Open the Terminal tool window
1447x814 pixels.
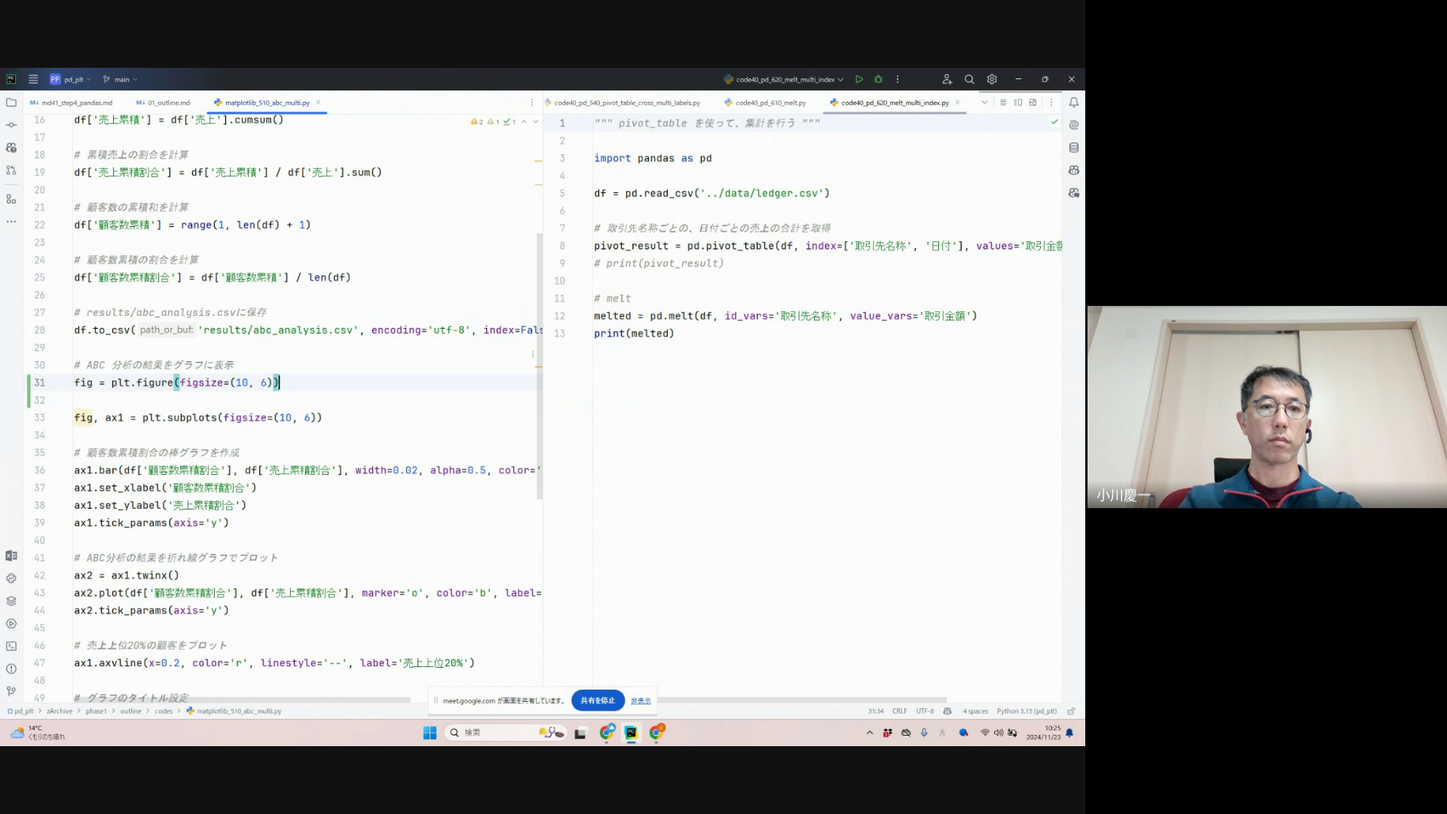coord(11,646)
